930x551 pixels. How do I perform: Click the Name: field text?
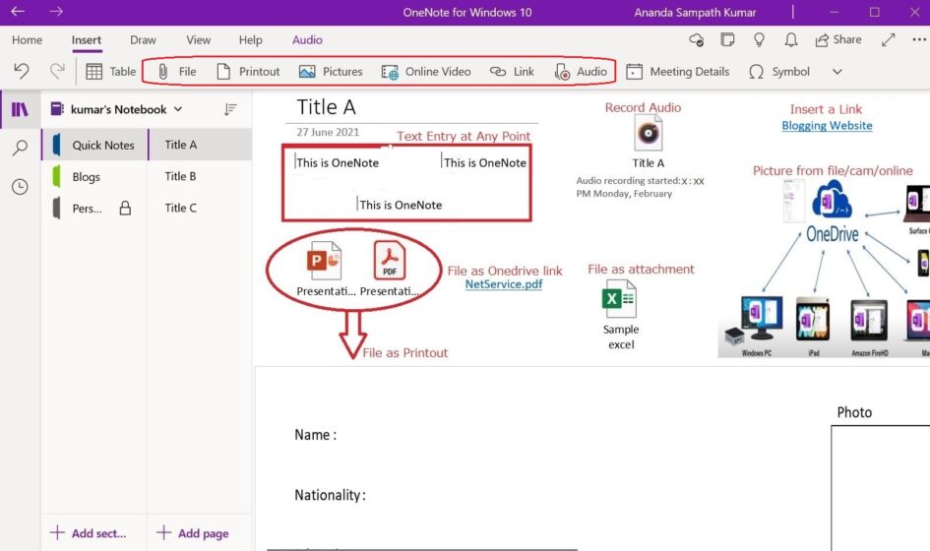(x=316, y=435)
